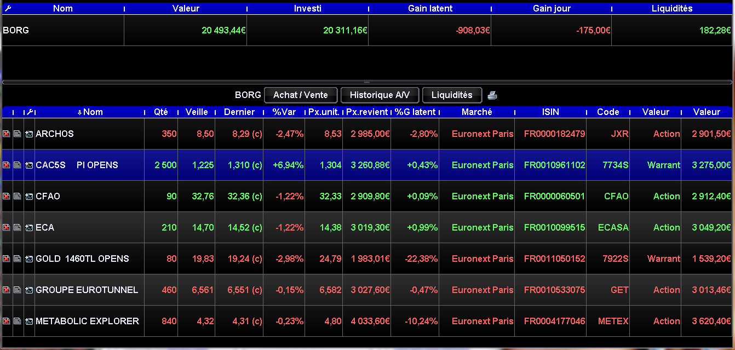Open the wrench settings in the portfolio summary header
This screenshot has width=735, height=350.
point(8,8)
